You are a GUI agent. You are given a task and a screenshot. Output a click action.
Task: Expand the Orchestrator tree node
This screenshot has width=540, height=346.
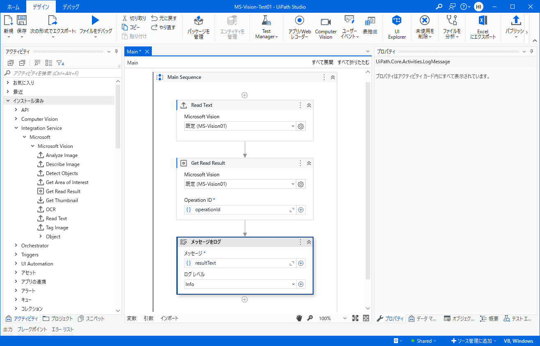[x=16, y=246]
